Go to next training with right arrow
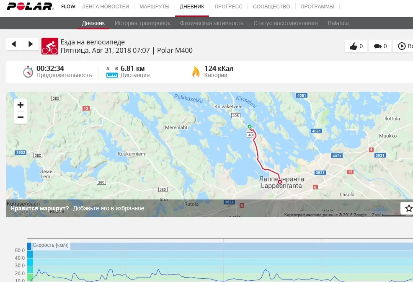Image resolution: width=413 pixels, height=282 pixels. coord(31,44)
